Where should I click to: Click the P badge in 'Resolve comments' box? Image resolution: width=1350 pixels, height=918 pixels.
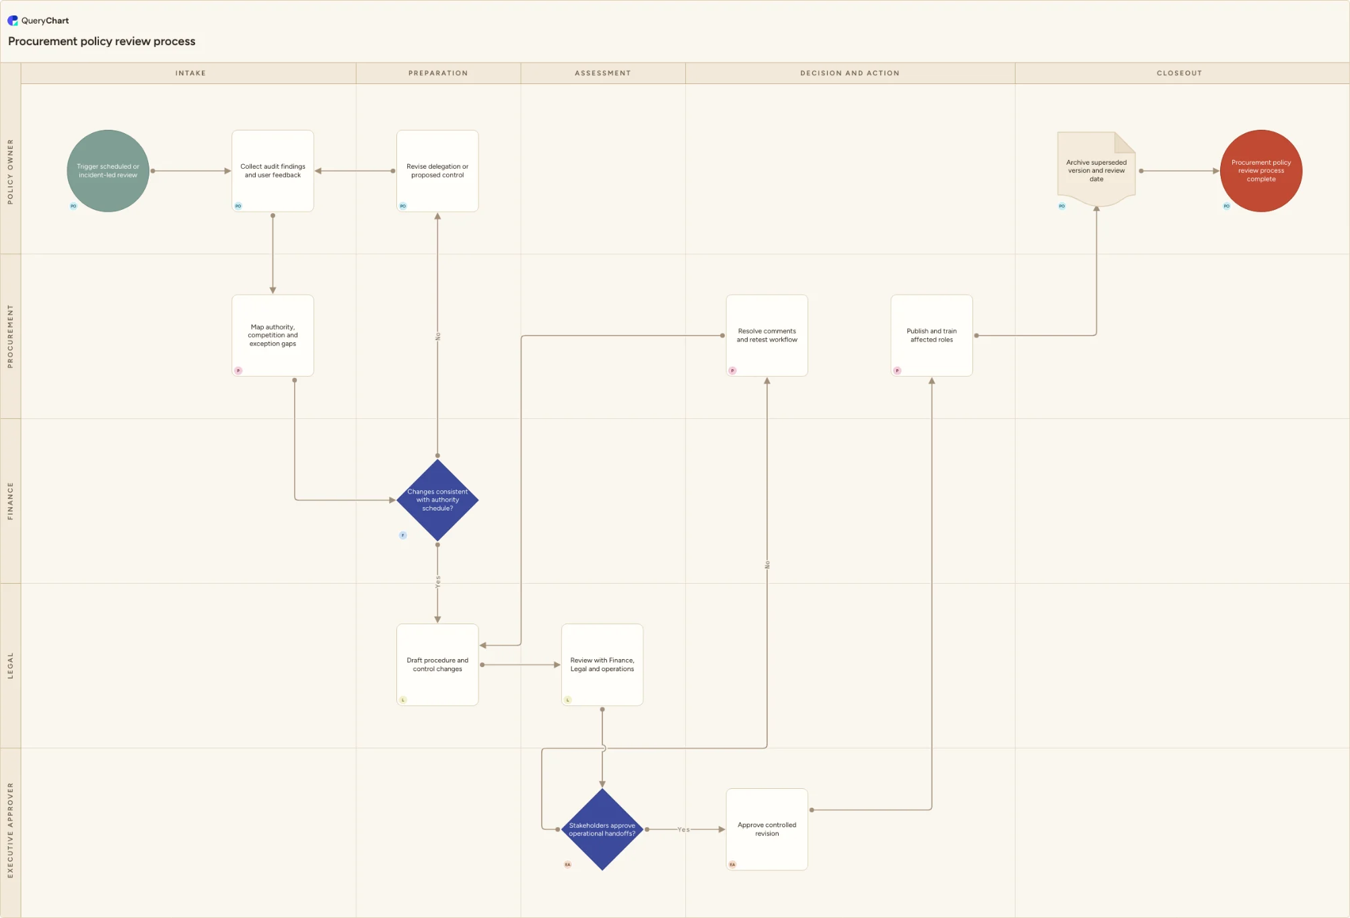[732, 371]
